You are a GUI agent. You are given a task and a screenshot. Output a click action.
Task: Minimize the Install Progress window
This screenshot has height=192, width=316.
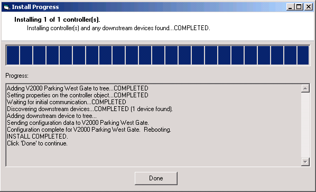[290, 7]
